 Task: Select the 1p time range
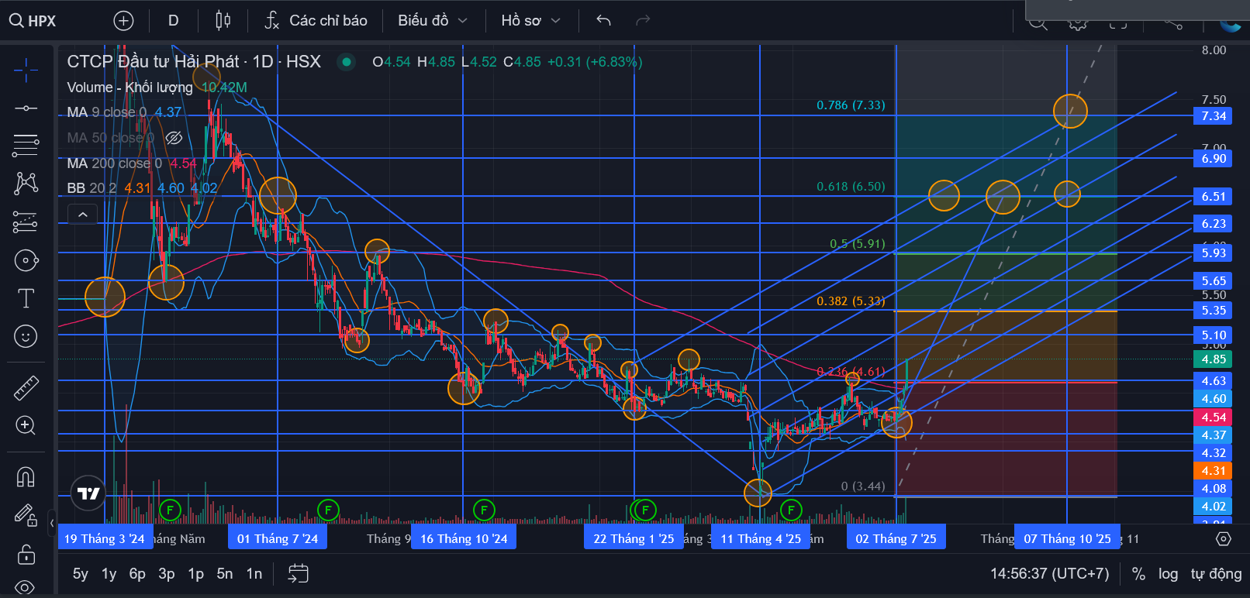click(196, 574)
